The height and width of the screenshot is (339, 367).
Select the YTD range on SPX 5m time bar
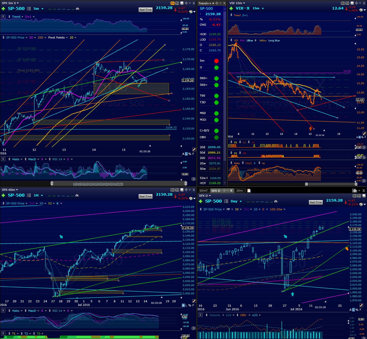click(x=85, y=184)
